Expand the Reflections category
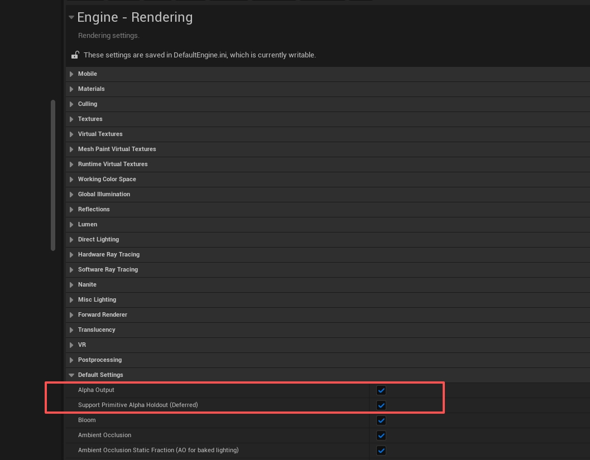590x460 pixels. click(71, 209)
